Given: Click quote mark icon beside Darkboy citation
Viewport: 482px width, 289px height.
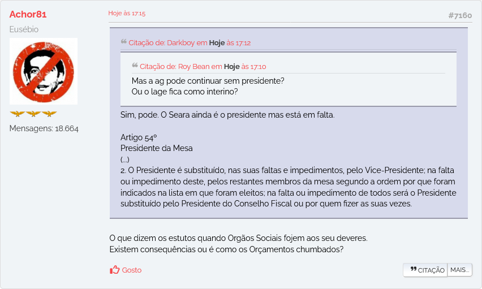Looking at the screenshot, I should click(123, 41).
